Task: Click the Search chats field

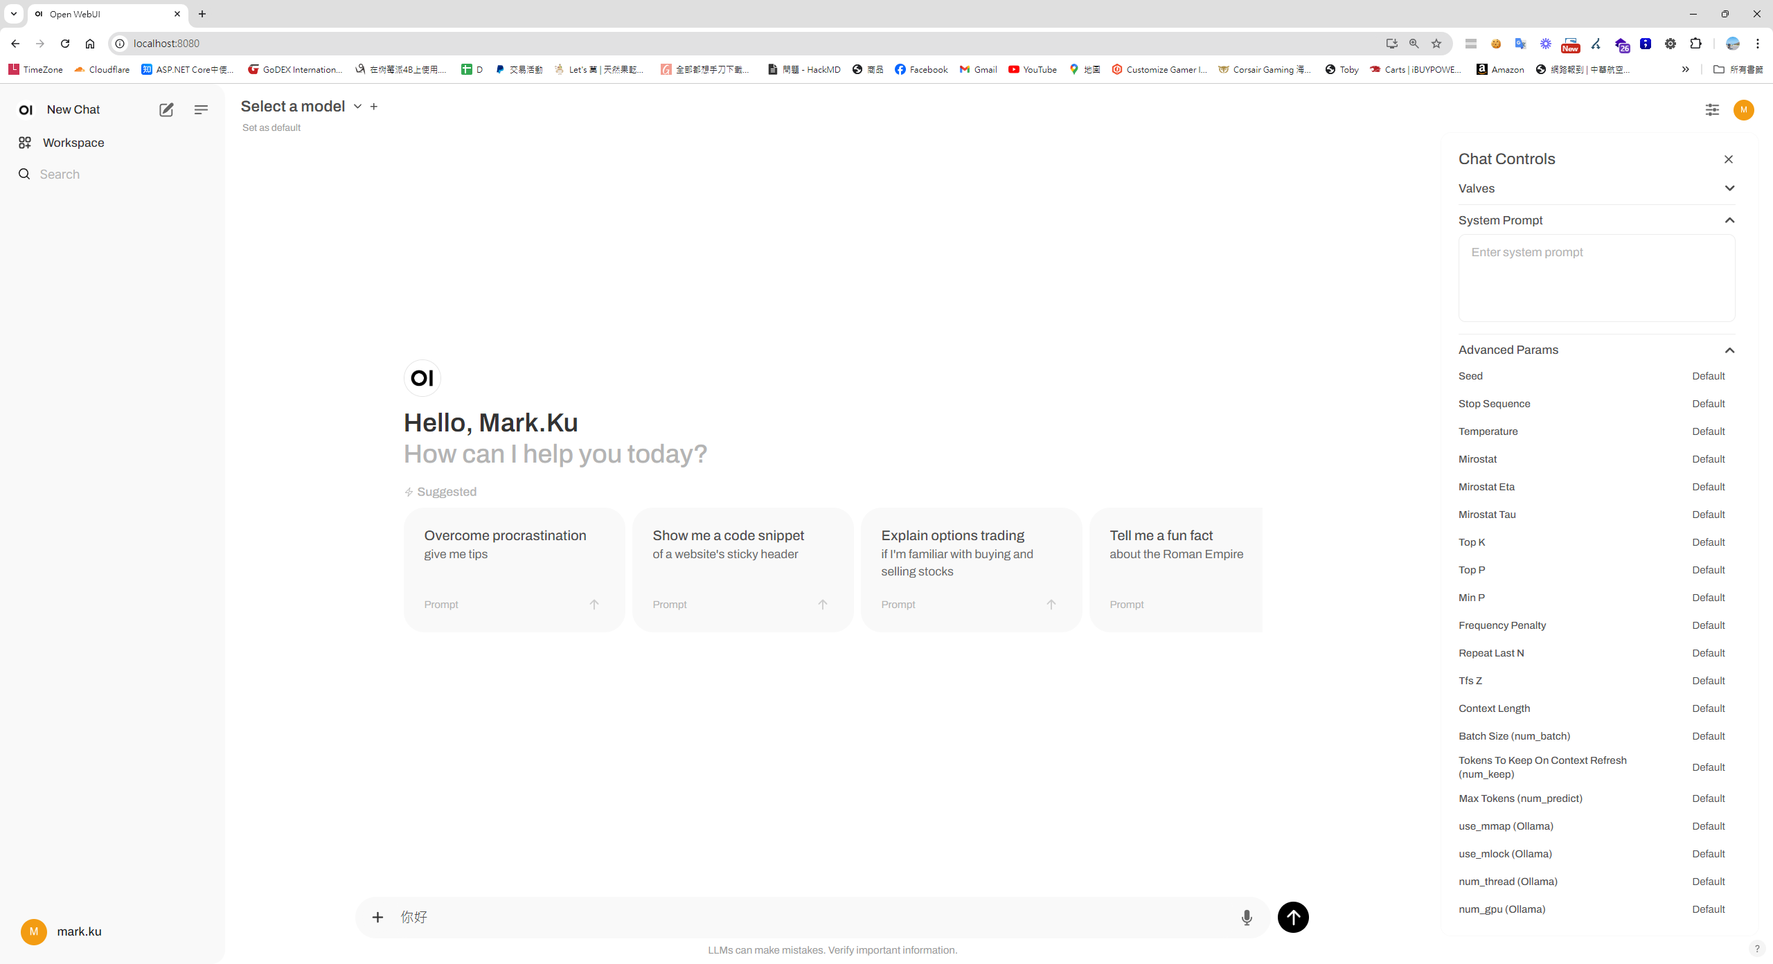Action: click(60, 175)
